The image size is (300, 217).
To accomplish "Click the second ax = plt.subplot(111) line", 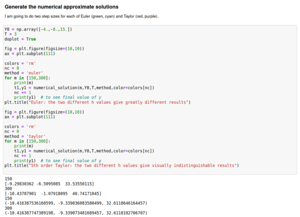I will [x=30, y=117].
